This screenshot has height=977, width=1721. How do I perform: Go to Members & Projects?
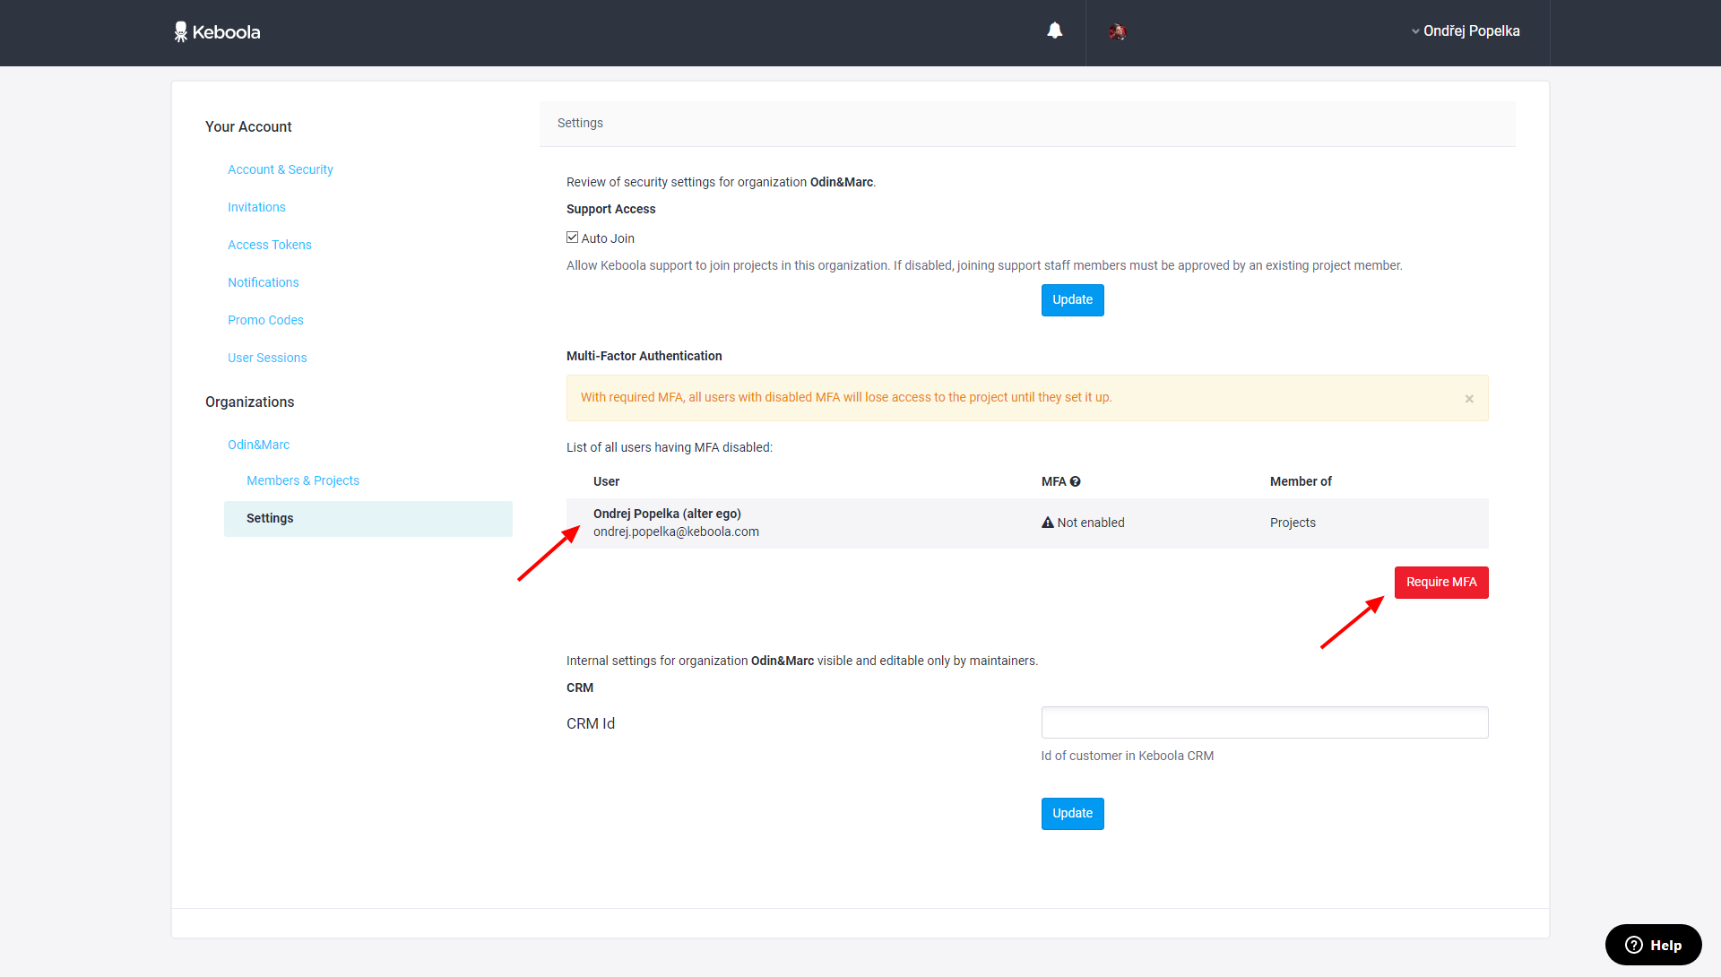[x=303, y=480]
